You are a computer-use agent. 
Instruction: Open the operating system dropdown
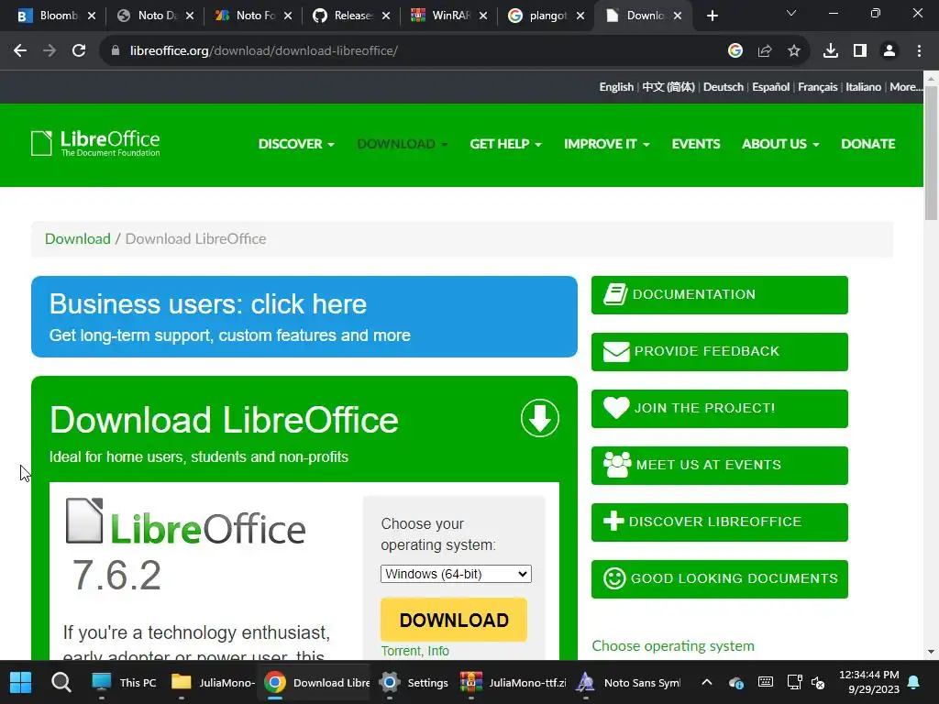[456, 574]
